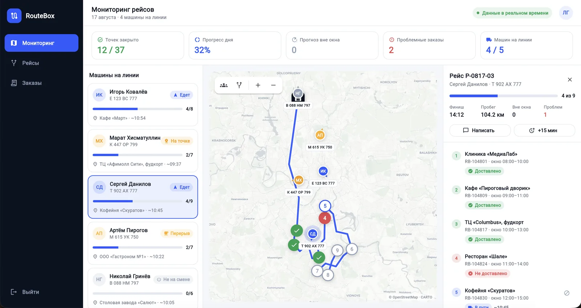Click the МХ vehicle marker on the map
Image resolution: width=581 pixels, height=308 pixels.
click(x=298, y=180)
